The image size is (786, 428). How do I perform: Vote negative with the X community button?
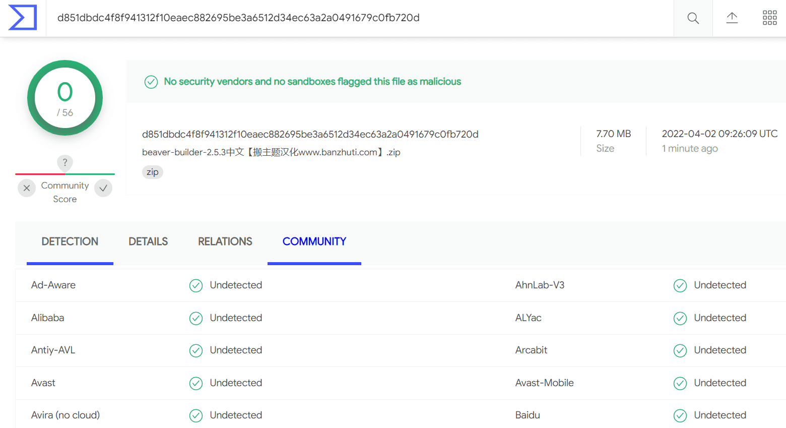click(x=27, y=188)
